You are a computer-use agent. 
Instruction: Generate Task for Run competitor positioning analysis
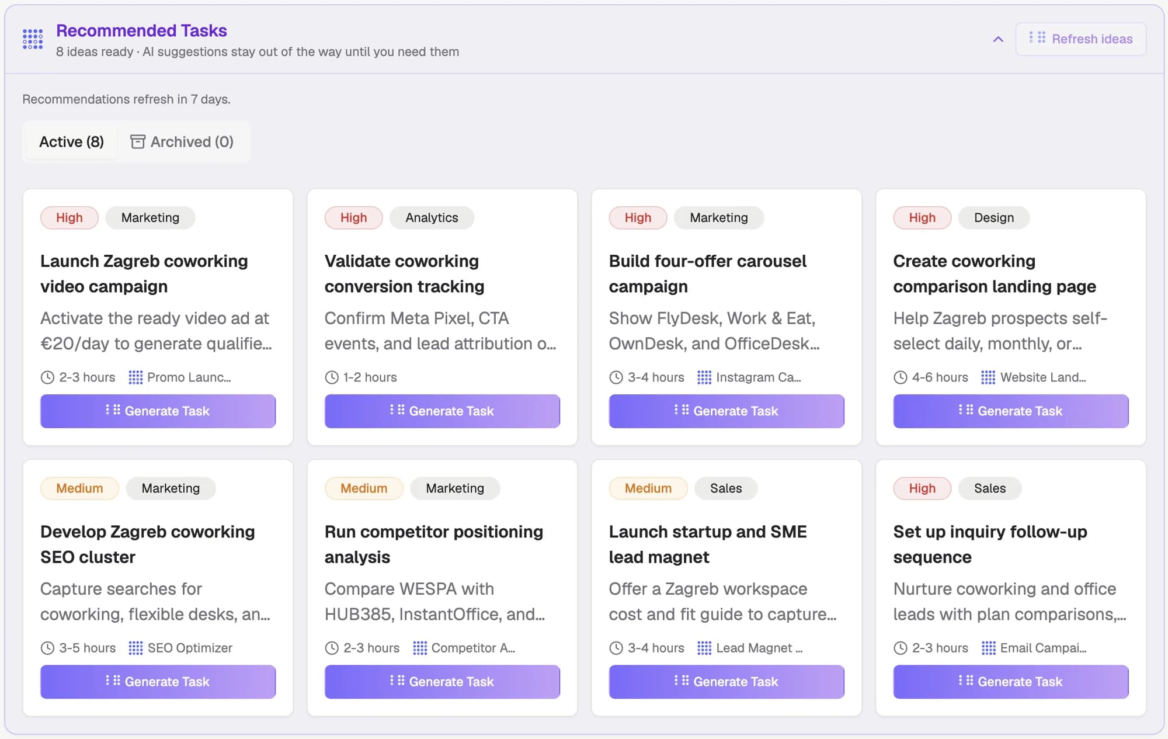pyautogui.click(x=442, y=682)
